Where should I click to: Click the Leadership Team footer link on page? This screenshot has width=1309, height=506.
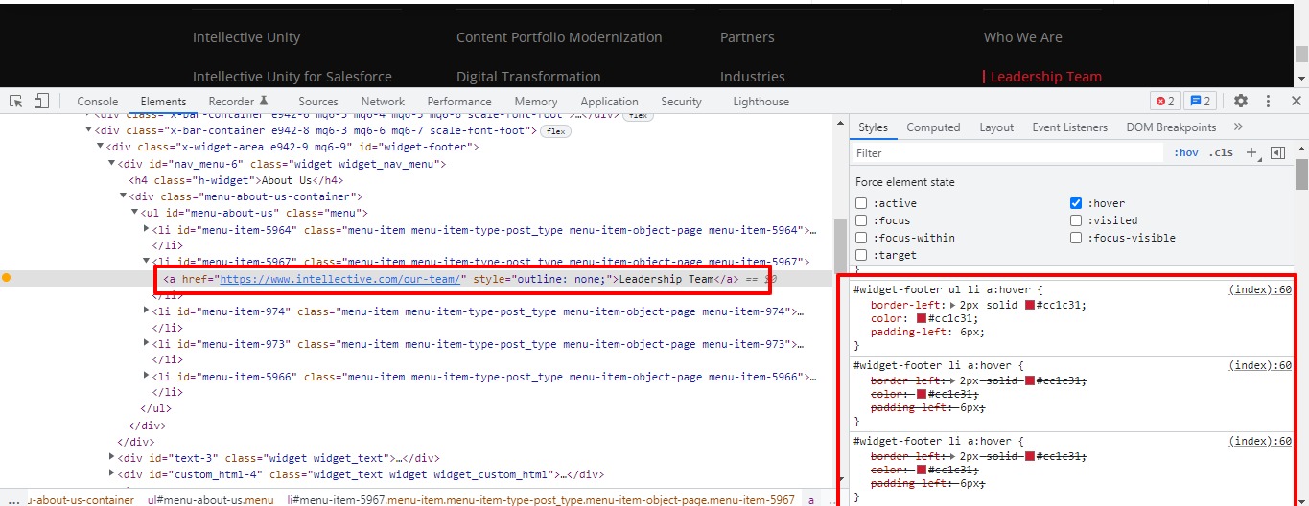(x=1045, y=77)
